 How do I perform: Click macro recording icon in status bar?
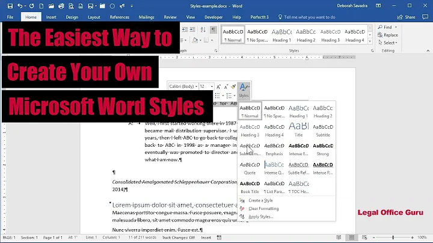click(219, 238)
